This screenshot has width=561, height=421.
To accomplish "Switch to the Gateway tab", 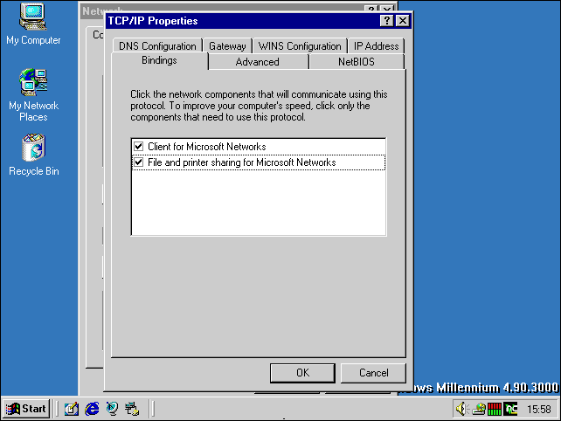I will point(227,46).
